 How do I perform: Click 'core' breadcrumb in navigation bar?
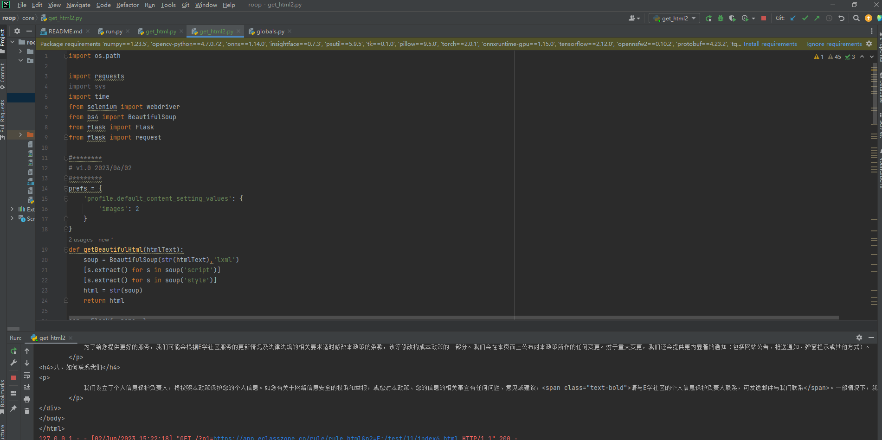click(28, 18)
